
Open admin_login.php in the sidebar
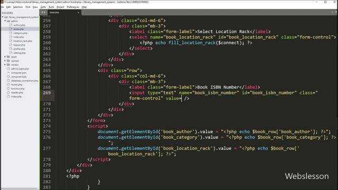pyautogui.click(x=20, y=69)
